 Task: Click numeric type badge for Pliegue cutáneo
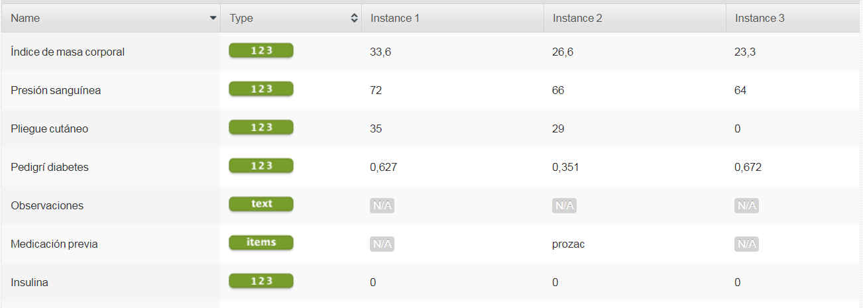261,128
